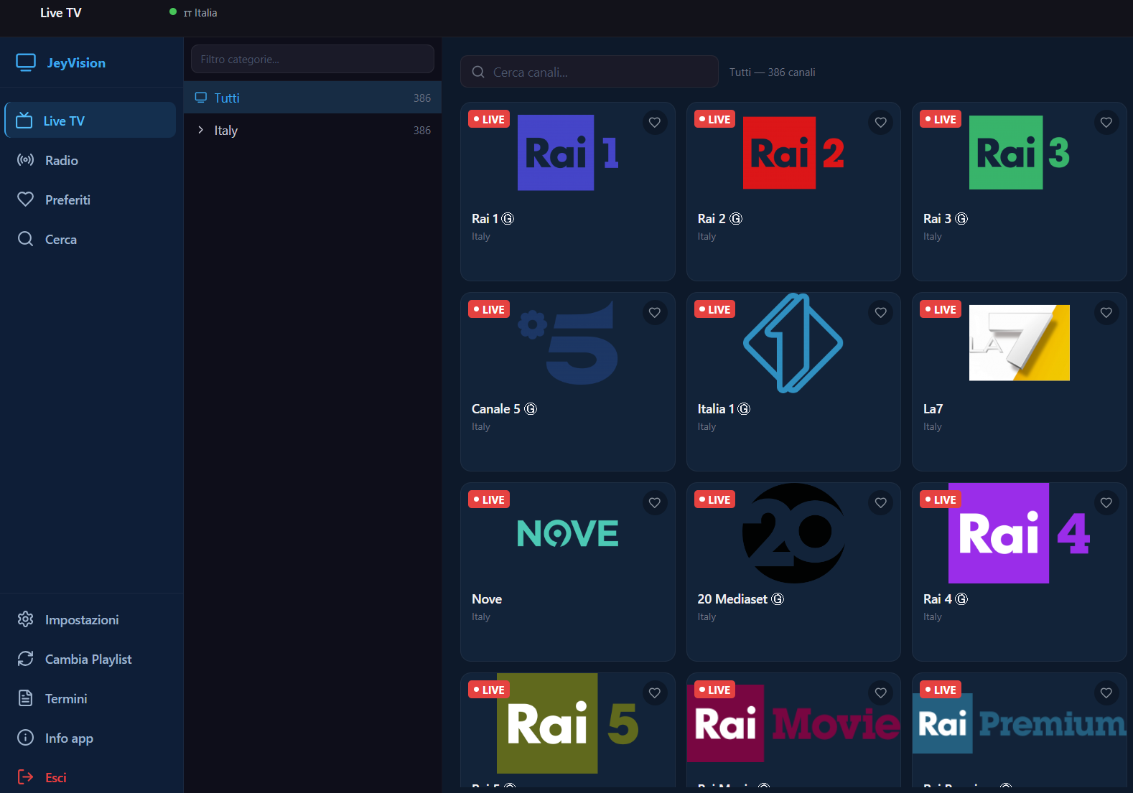
Task: Open Info app page
Action: (90, 738)
